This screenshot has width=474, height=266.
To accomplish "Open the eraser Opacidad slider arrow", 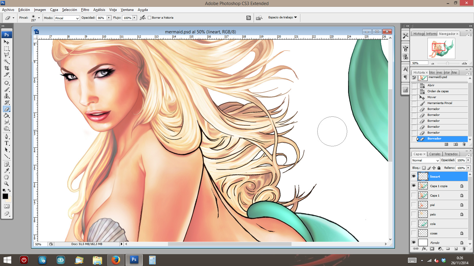I will coord(109,18).
